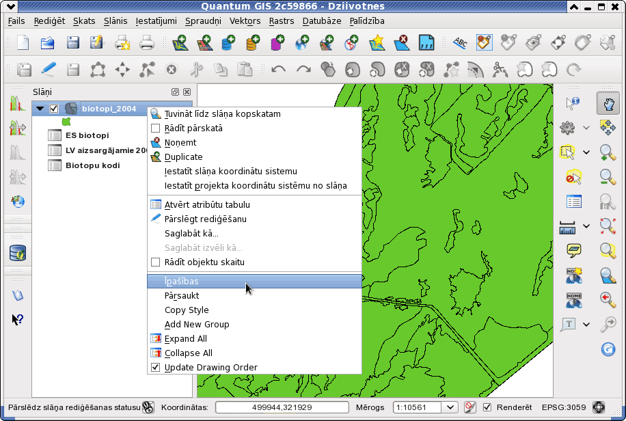This screenshot has height=421, width=626.
Task: Select Īpašības in the context menu
Action: tap(254, 281)
